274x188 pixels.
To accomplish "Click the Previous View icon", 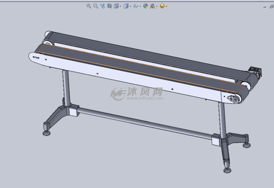I will 102,6.
